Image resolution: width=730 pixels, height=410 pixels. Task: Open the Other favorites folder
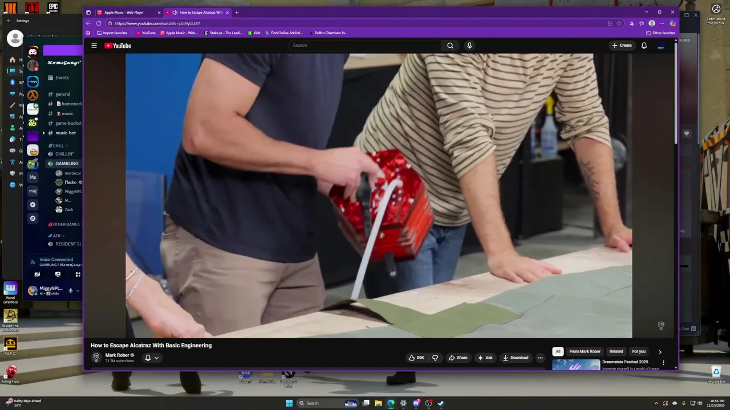pos(660,33)
